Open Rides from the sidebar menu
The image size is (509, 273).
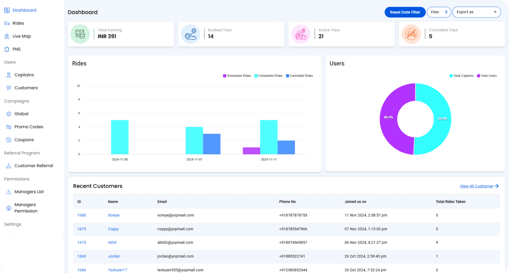click(x=18, y=23)
